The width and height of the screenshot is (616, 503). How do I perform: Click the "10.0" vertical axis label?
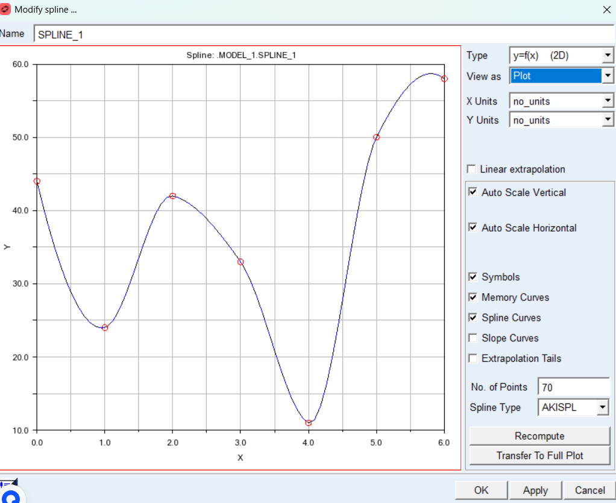pyautogui.click(x=20, y=430)
